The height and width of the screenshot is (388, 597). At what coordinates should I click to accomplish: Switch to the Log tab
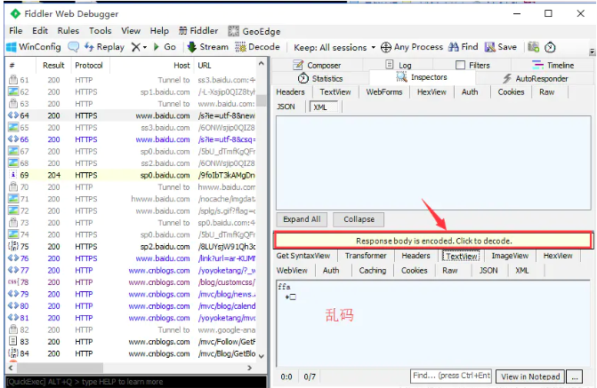(399, 65)
